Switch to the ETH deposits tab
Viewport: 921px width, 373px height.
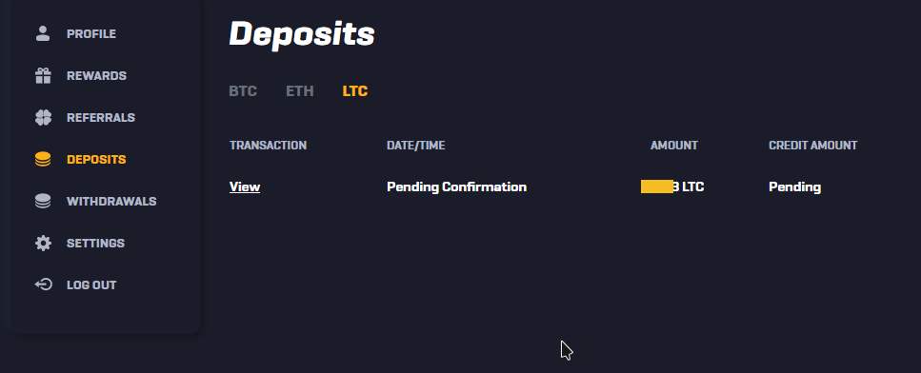pyautogui.click(x=300, y=91)
